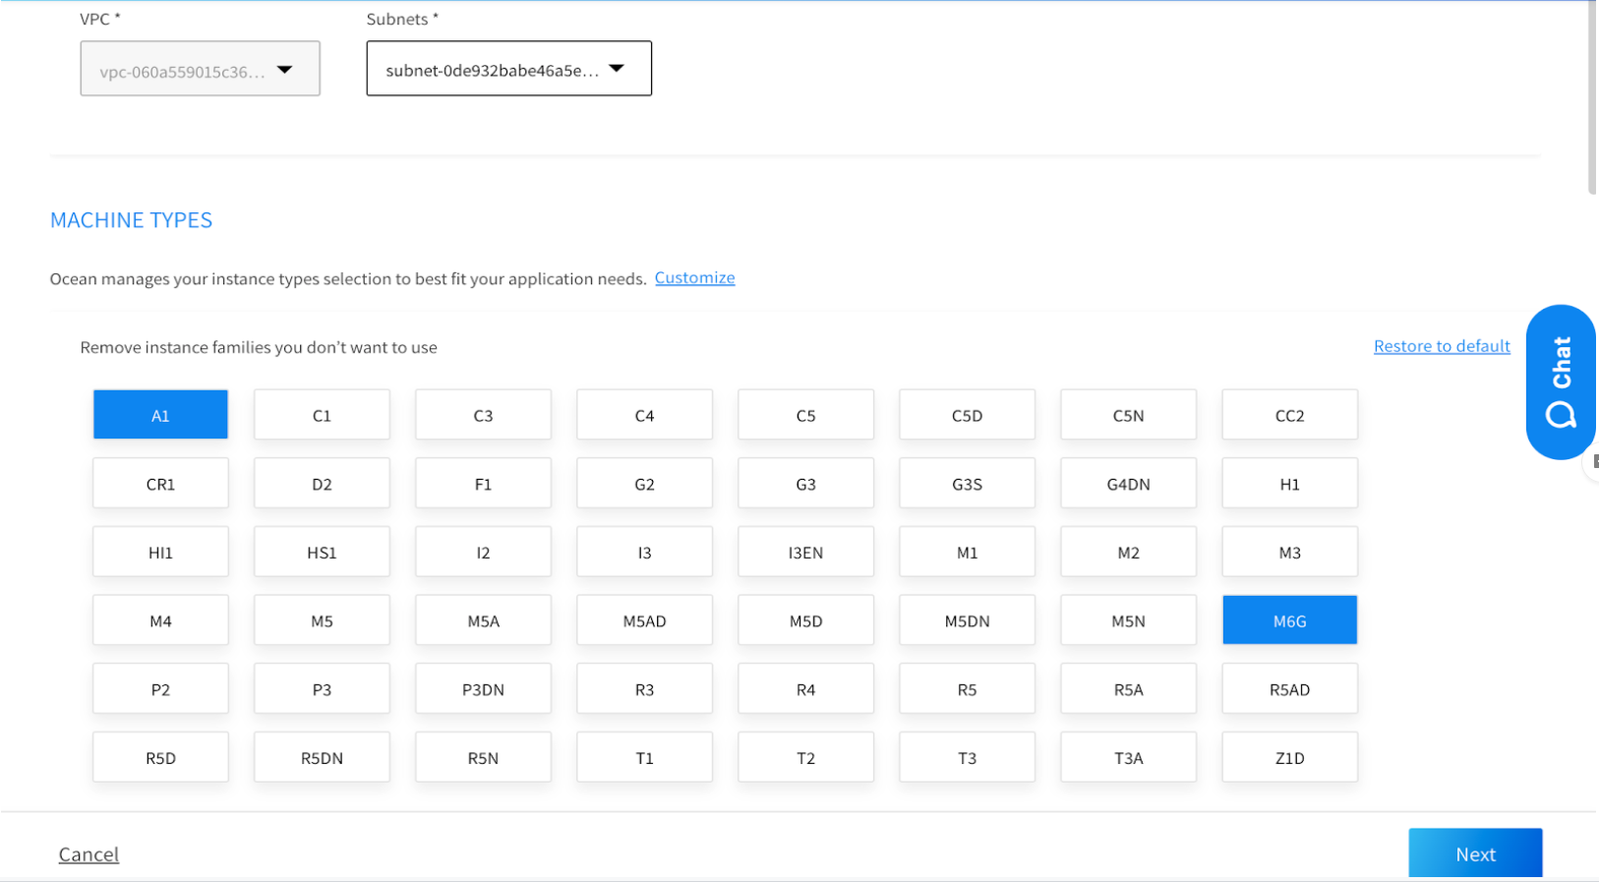The height and width of the screenshot is (882, 1599).
Task: Expand the VPC dropdown
Action: pos(200,69)
